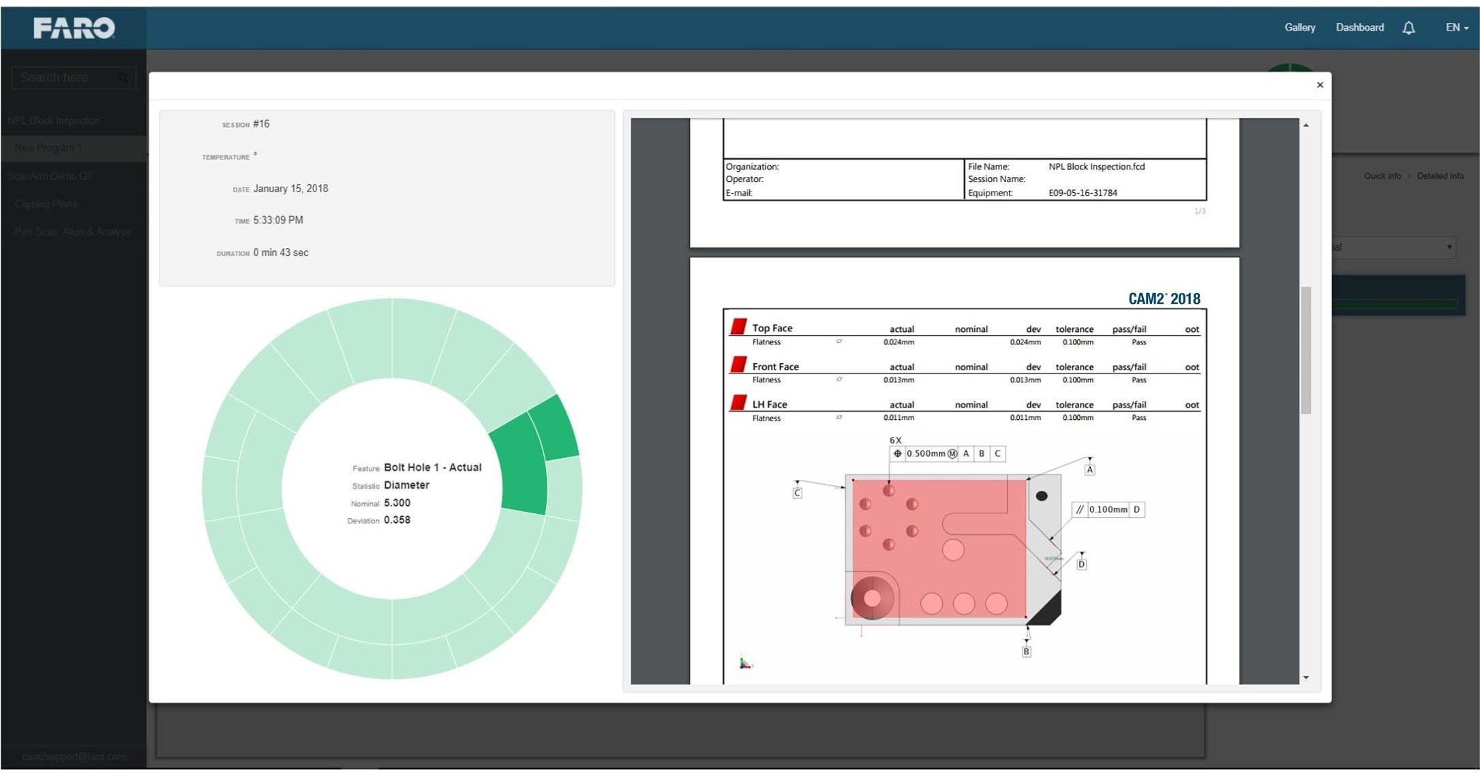The width and height of the screenshot is (1480, 775).
Task: Click the scroll-up arrow on the report viewer
Action: click(1307, 125)
